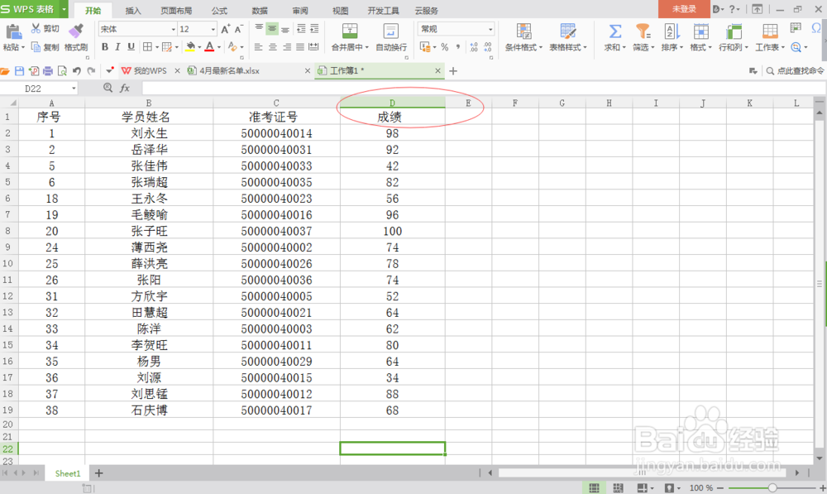This screenshot has height=494, width=827.
Task: Open 行和列 rows and columns menu
Action: click(733, 37)
